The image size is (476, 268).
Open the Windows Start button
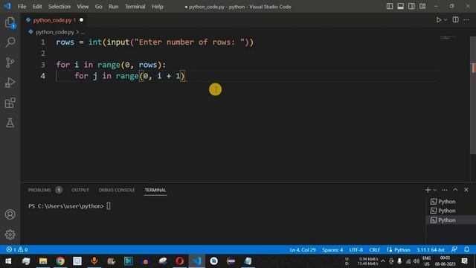[x=8, y=261]
